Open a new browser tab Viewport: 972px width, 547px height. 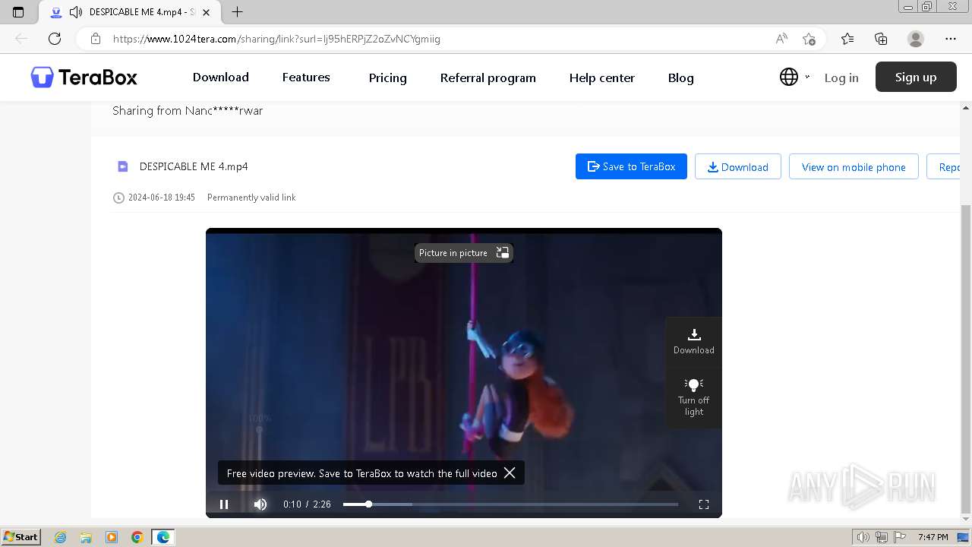pos(238,12)
